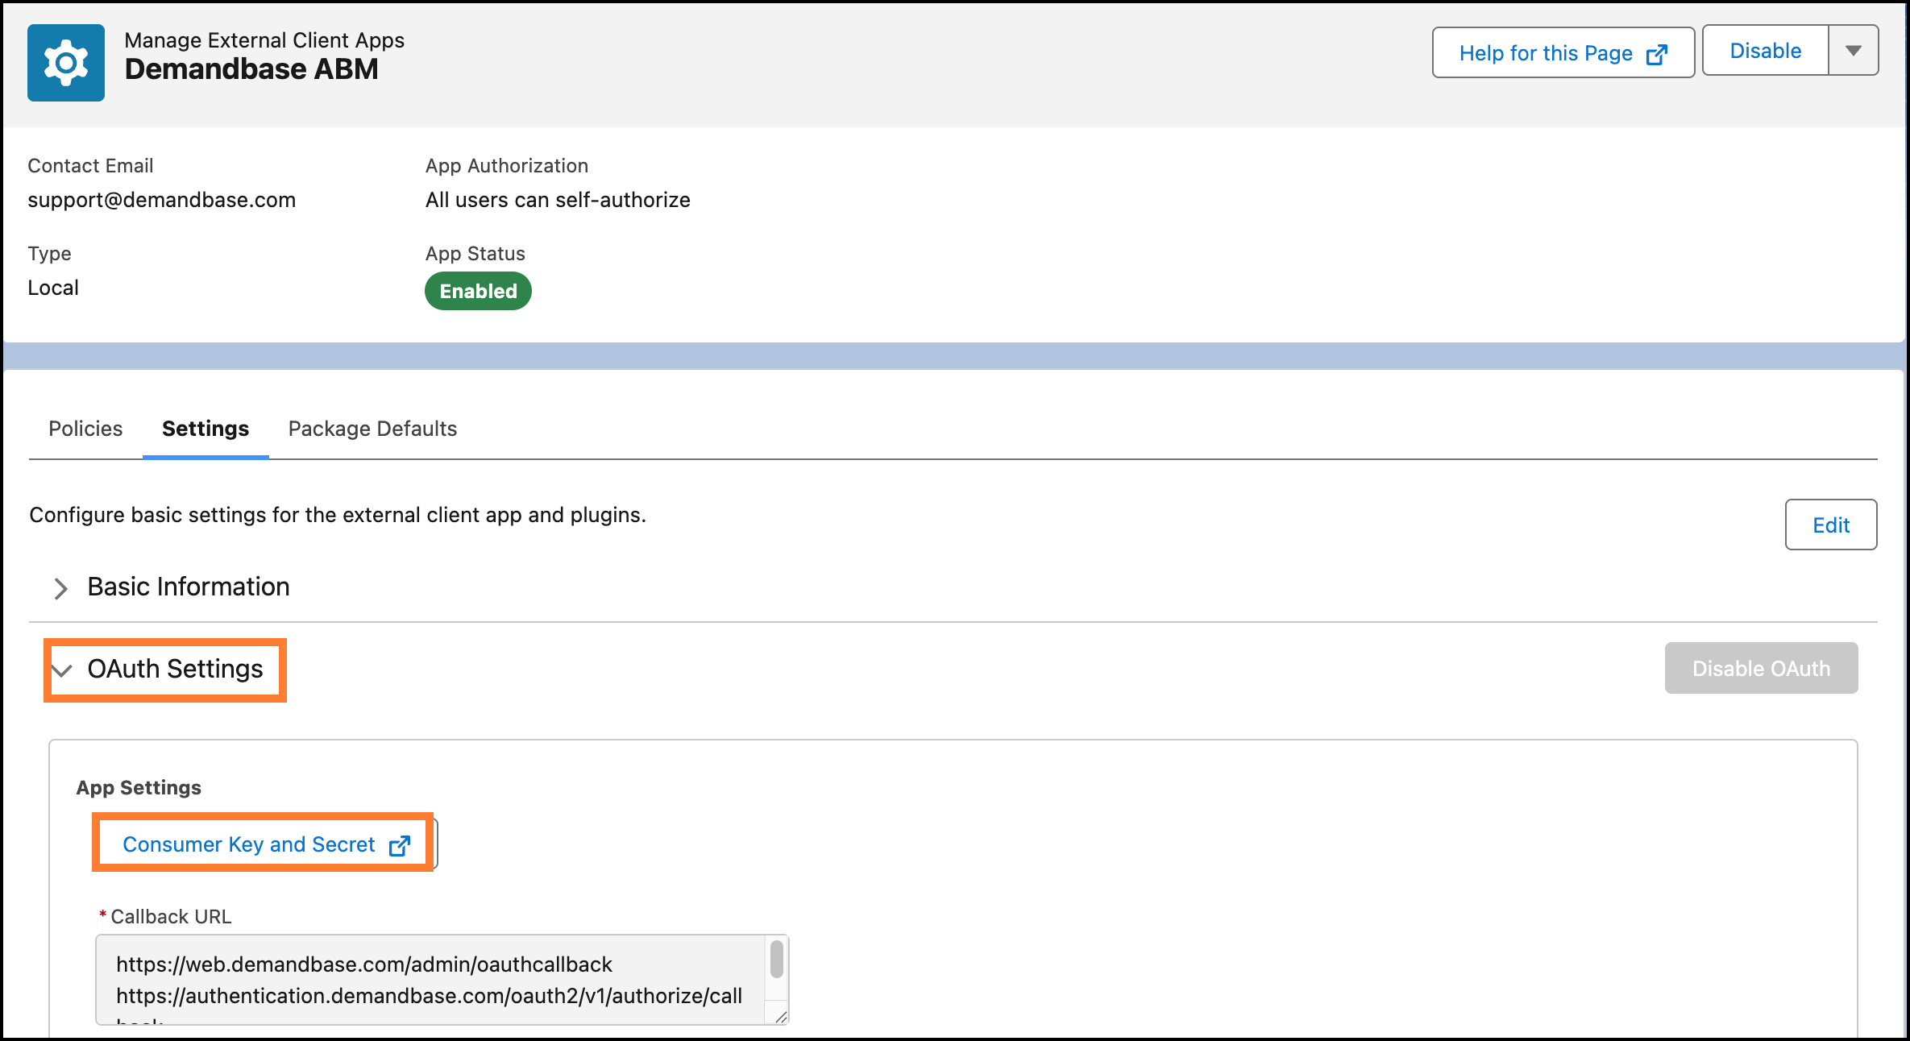Image resolution: width=1910 pixels, height=1041 pixels.
Task: Select the Settings tab
Action: coord(206,429)
